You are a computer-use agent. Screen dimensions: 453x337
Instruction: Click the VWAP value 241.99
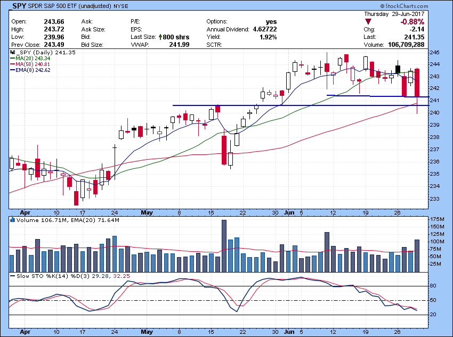[x=180, y=45]
